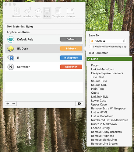Enable Switch to list when using app

(90, 47)
